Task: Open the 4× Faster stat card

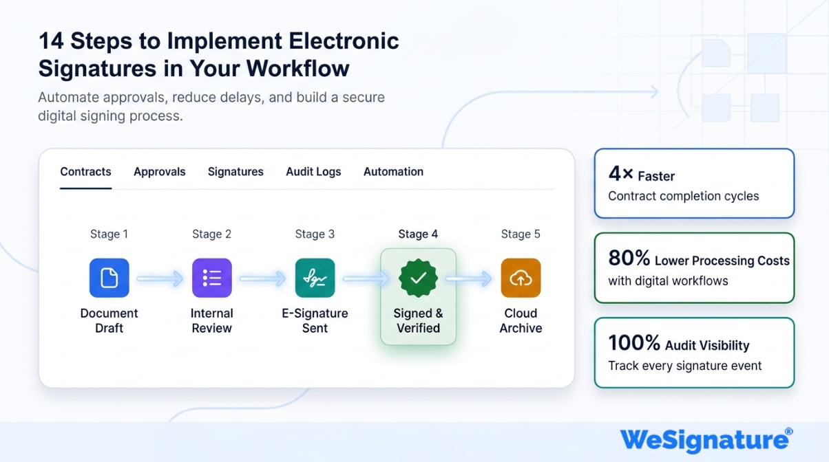Action: (x=694, y=184)
